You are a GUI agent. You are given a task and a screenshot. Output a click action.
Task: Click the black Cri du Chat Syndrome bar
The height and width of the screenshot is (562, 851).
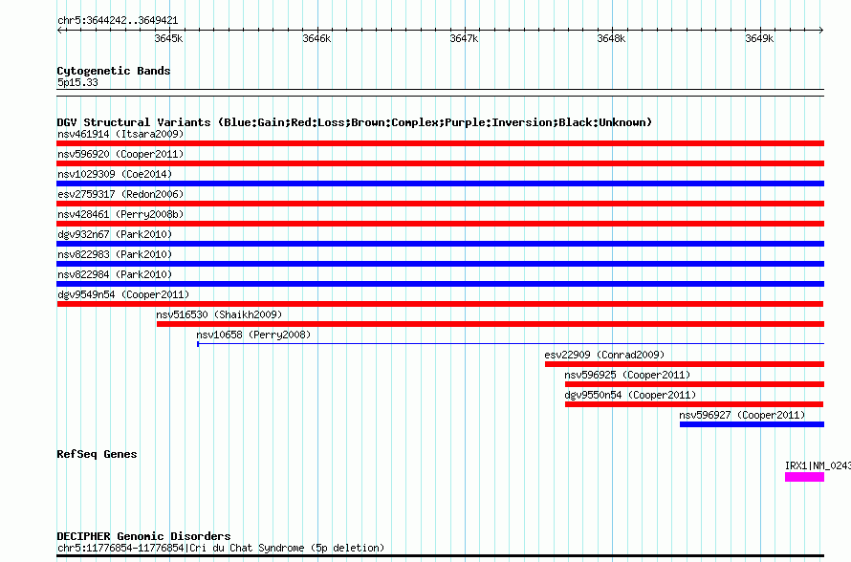(440, 555)
